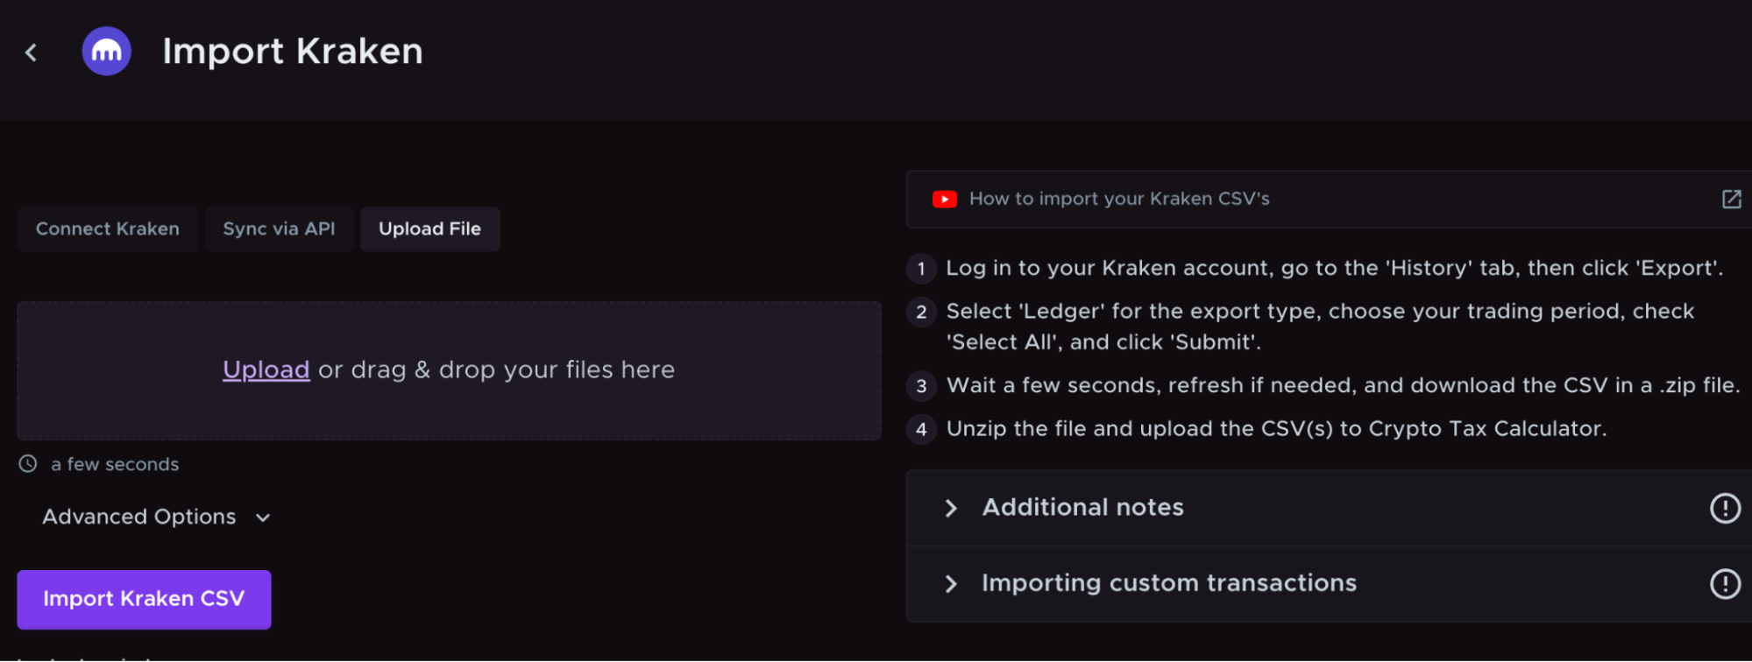Switch to the Connect Kraken tab
Image resolution: width=1752 pixels, height=662 pixels.
(x=106, y=229)
